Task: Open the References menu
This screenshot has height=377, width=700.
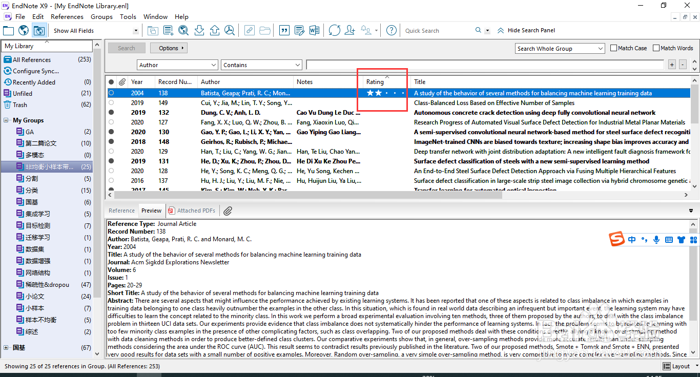Action: click(67, 16)
